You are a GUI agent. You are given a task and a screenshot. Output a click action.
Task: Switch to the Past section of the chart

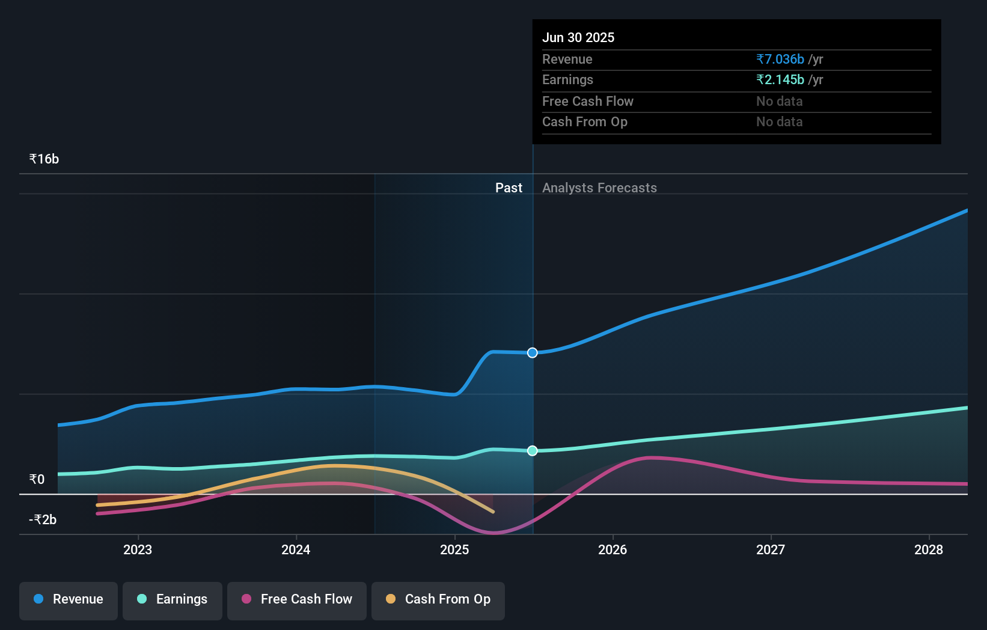coord(509,188)
